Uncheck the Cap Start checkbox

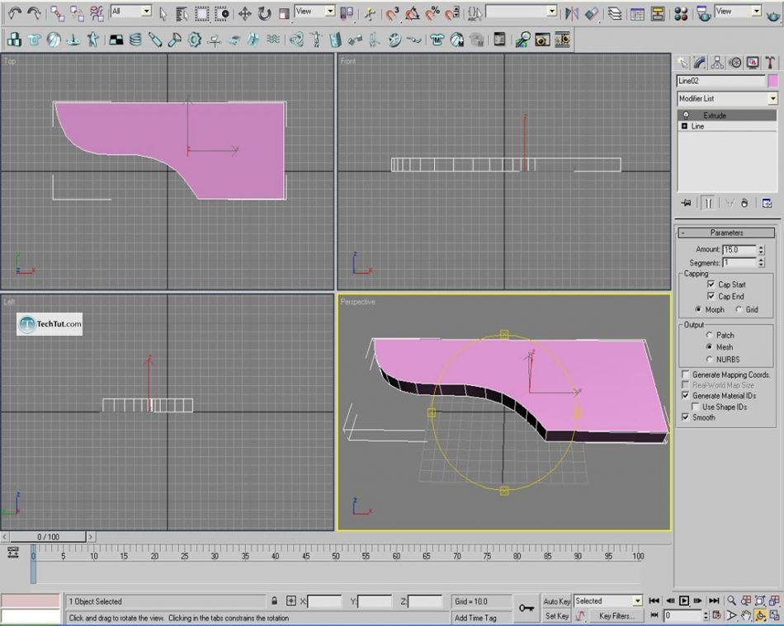(x=711, y=285)
